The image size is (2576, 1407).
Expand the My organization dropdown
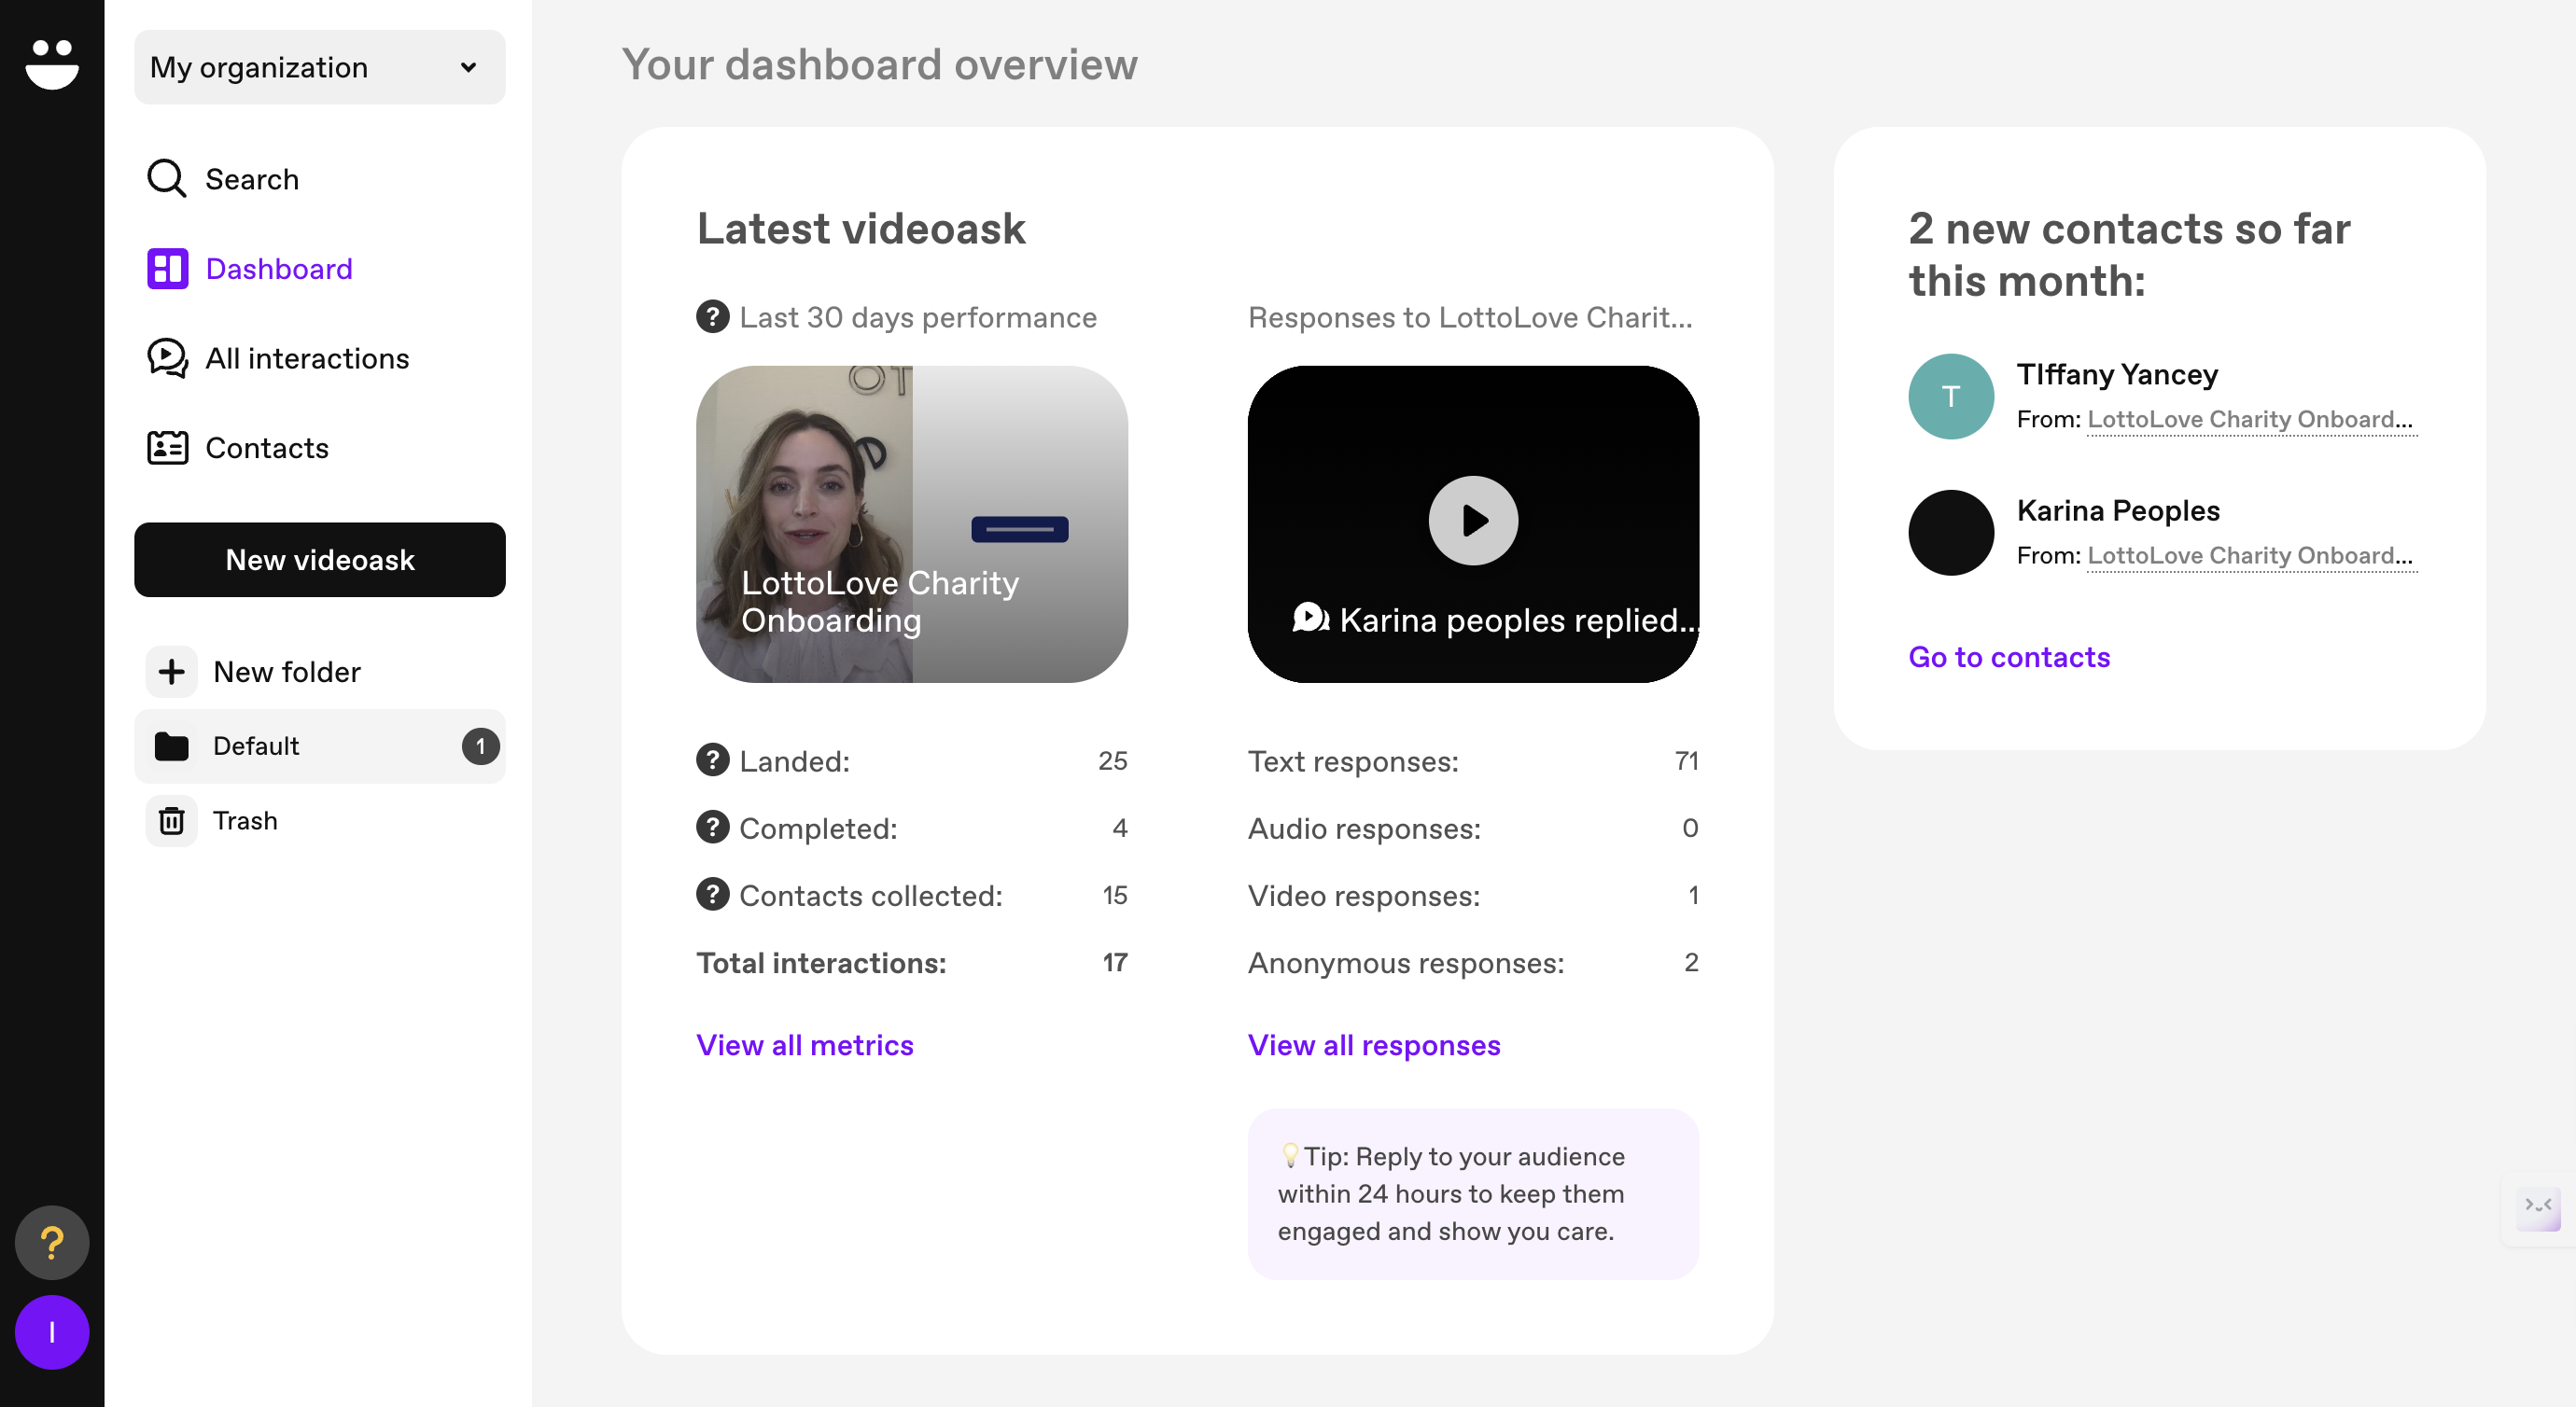(x=319, y=67)
